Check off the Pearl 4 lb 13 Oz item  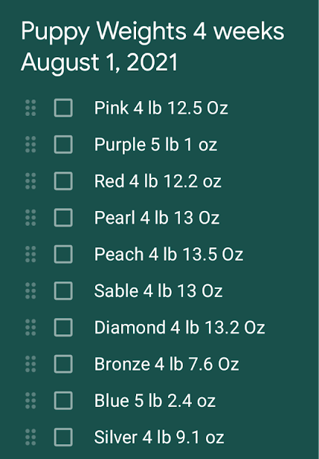(x=63, y=218)
